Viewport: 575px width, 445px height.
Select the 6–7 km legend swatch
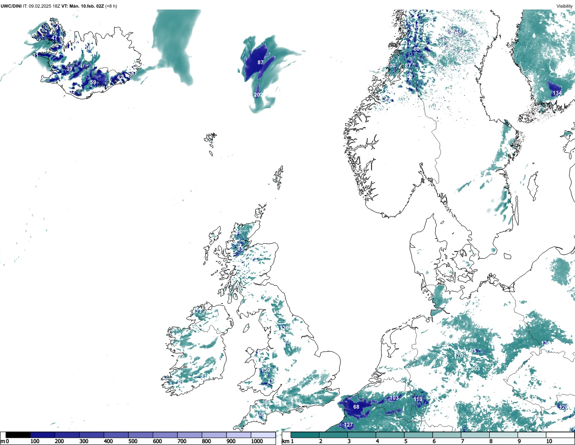click(x=447, y=435)
